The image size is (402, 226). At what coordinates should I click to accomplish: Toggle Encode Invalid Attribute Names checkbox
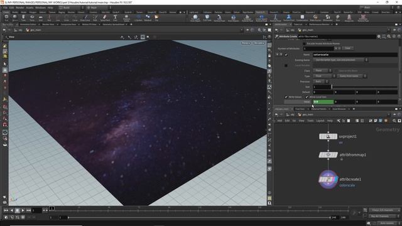pos(304,43)
